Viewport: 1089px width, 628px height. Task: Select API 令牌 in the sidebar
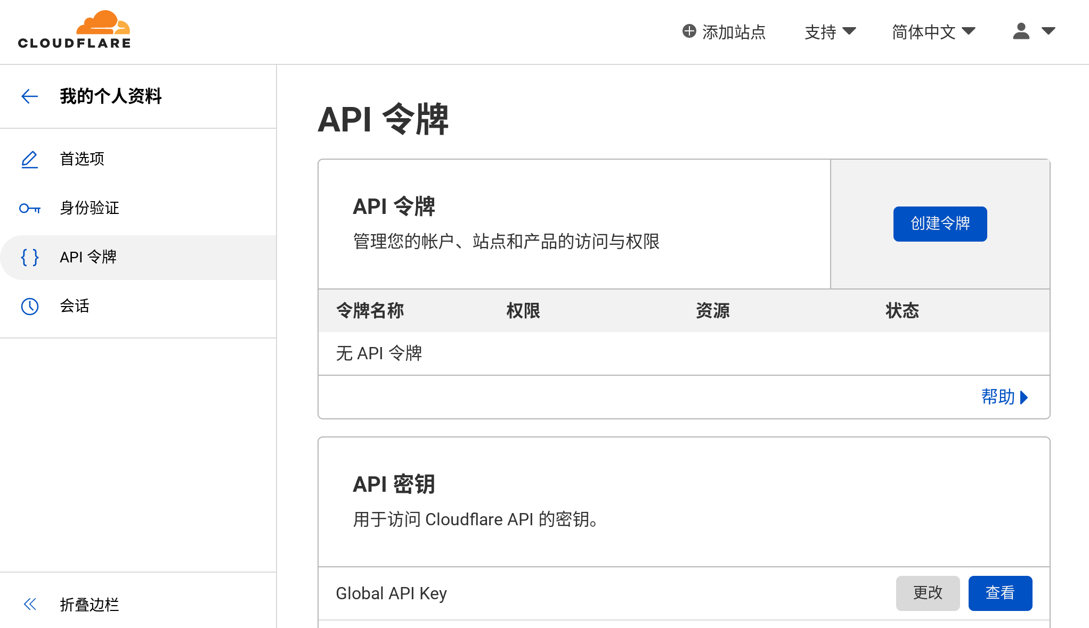click(138, 257)
